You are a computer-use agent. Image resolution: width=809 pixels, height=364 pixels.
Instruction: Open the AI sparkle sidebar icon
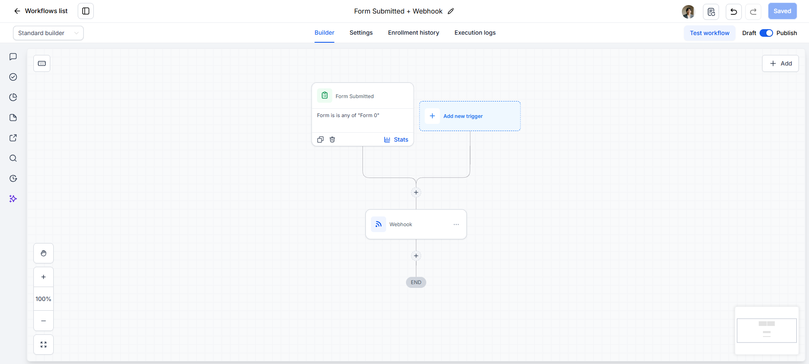pos(13,199)
